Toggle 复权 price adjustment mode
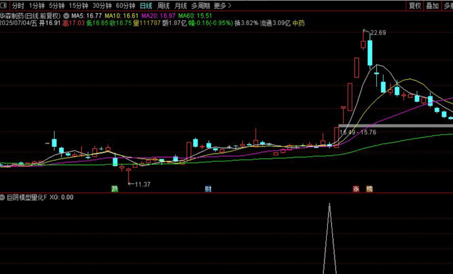453x274 pixels. pyautogui.click(x=415, y=6)
